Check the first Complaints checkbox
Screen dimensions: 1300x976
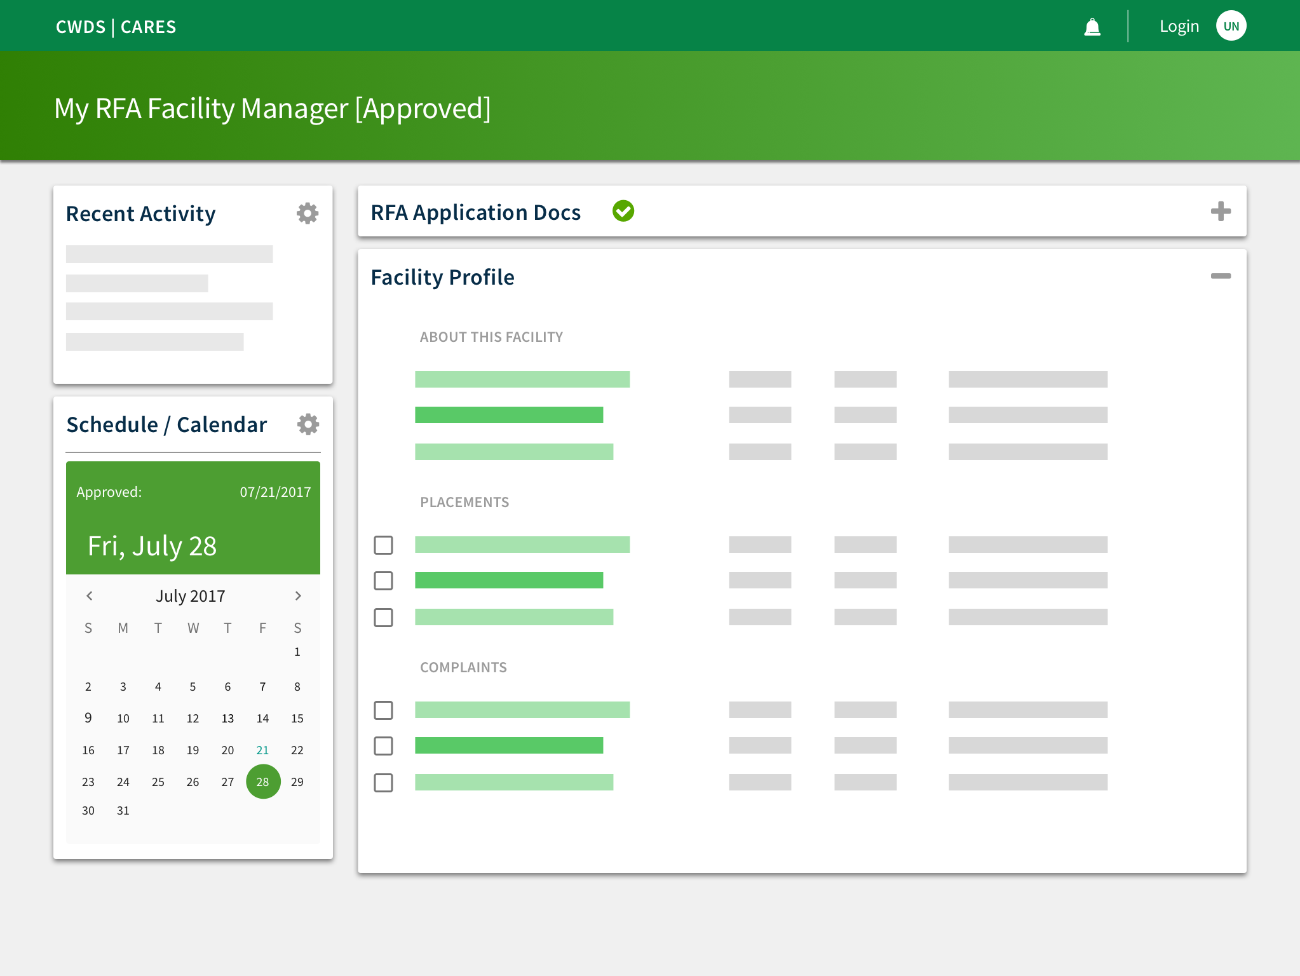(x=383, y=710)
